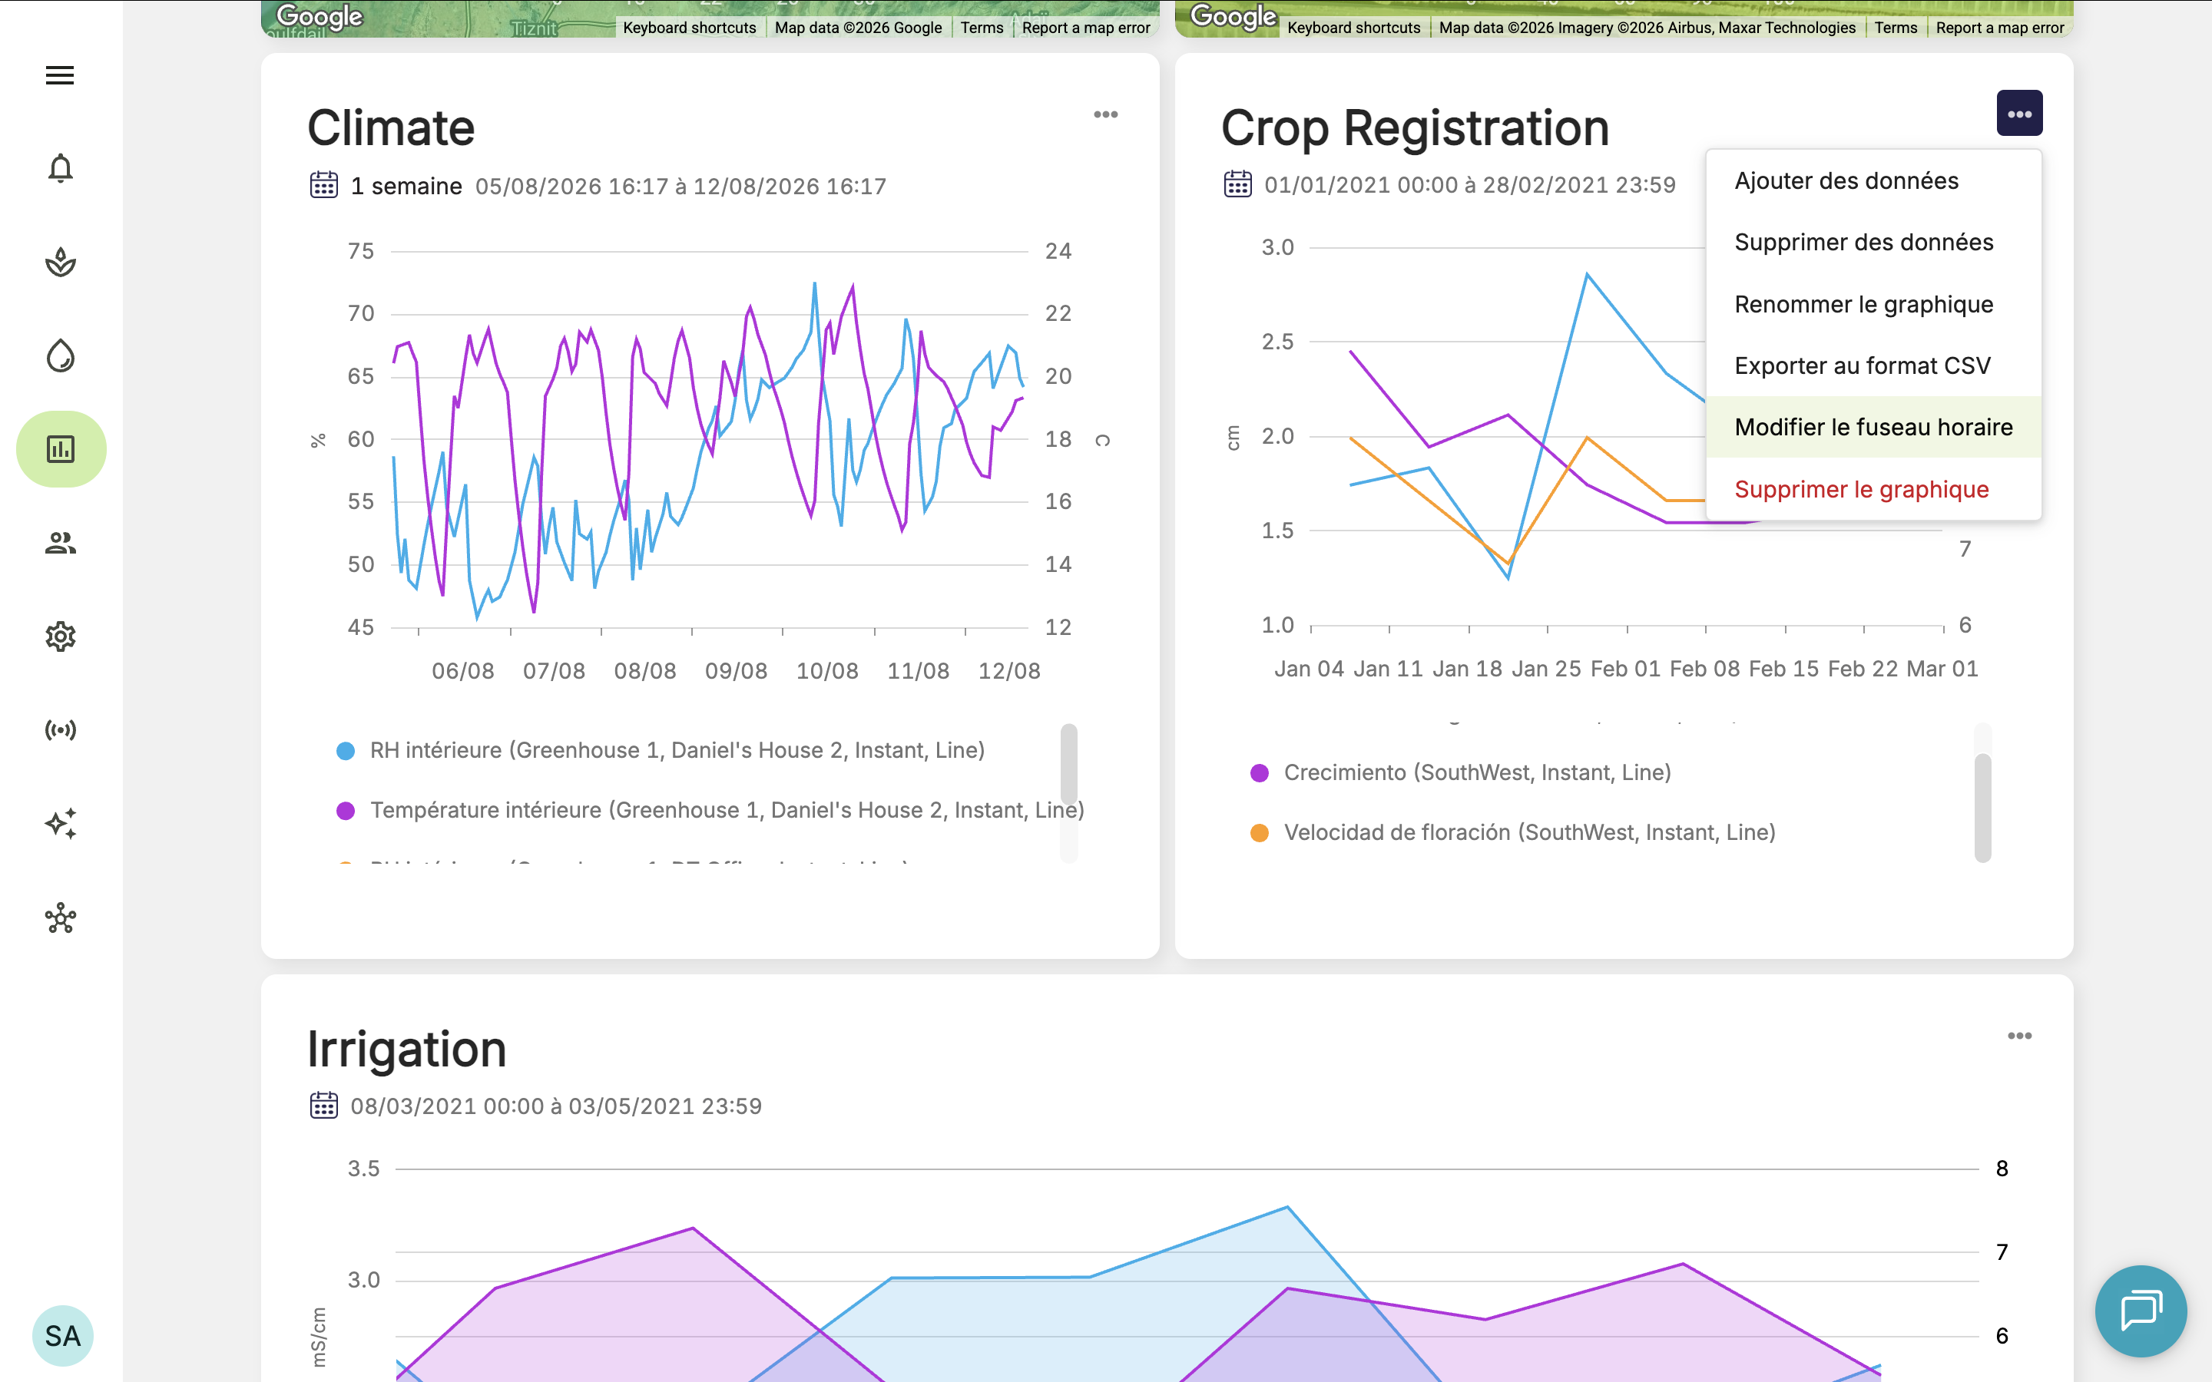Open the network nodes icon in sidebar
Image resolution: width=2212 pixels, height=1382 pixels.
point(61,917)
